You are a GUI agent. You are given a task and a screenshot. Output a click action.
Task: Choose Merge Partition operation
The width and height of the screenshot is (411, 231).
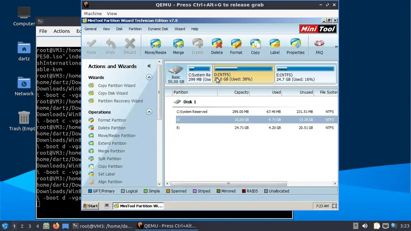tap(111, 151)
